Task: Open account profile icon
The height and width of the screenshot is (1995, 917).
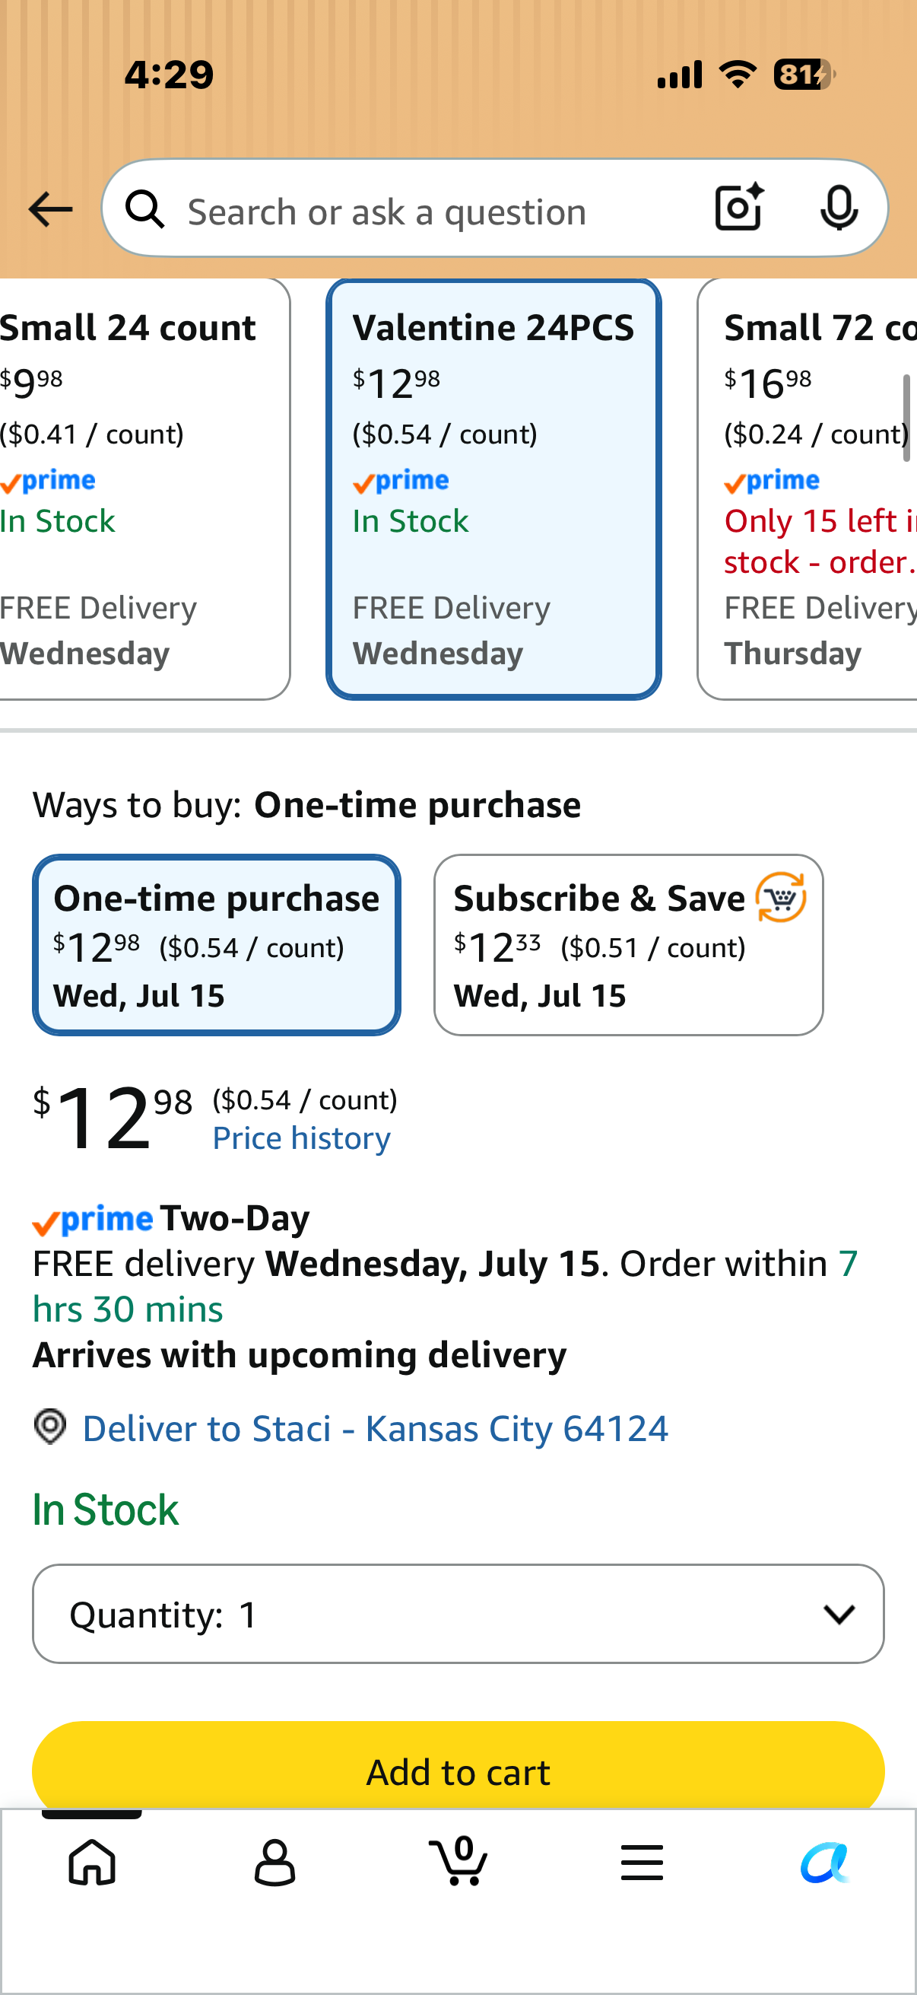Action: pyautogui.click(x=274, y=1861)
